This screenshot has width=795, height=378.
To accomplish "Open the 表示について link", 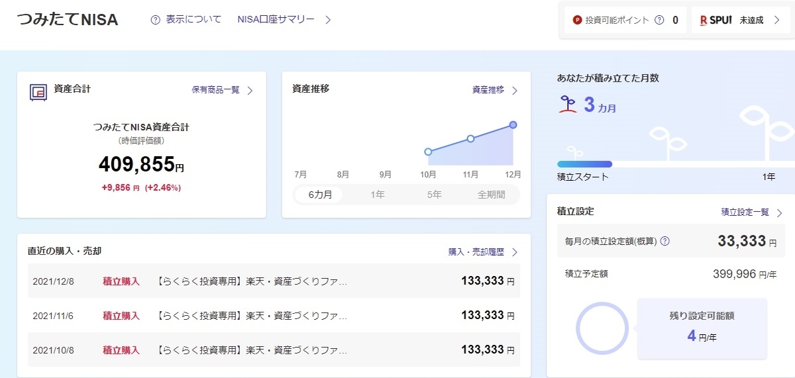I will pyautogui.click(x=193, y=20).
